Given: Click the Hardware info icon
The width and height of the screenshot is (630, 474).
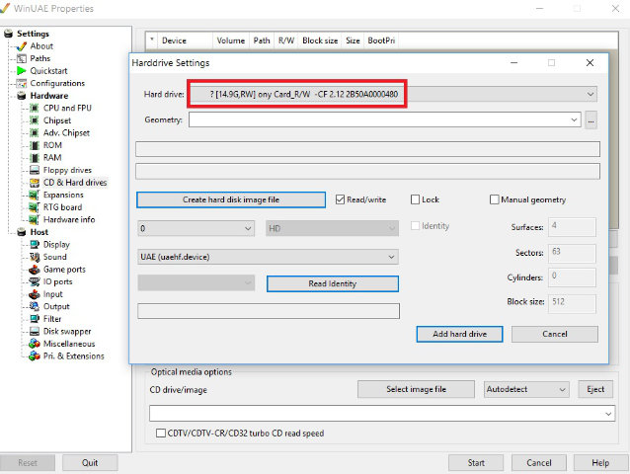Looking at the screenshot, I should click(x=35, y=220).
